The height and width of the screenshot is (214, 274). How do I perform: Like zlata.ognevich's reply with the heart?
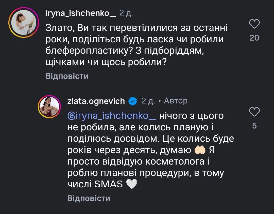[254, 112]
